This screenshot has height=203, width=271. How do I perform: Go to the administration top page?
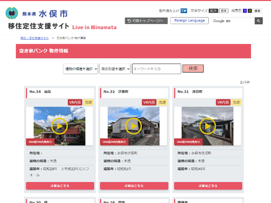(146, 21)
